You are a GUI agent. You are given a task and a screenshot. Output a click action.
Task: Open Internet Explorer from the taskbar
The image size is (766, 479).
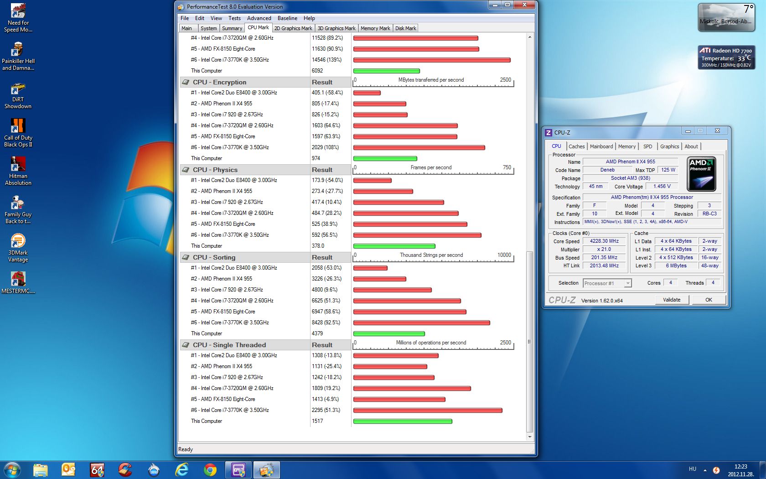coord(182,470)
